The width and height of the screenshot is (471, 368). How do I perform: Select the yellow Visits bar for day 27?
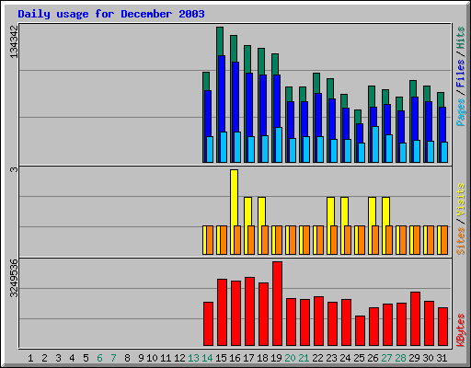385,212
